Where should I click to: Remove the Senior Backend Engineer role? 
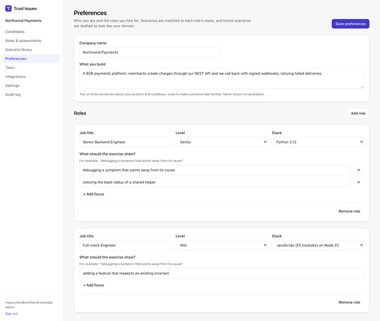pyautogui.click(x=349, y=211)
